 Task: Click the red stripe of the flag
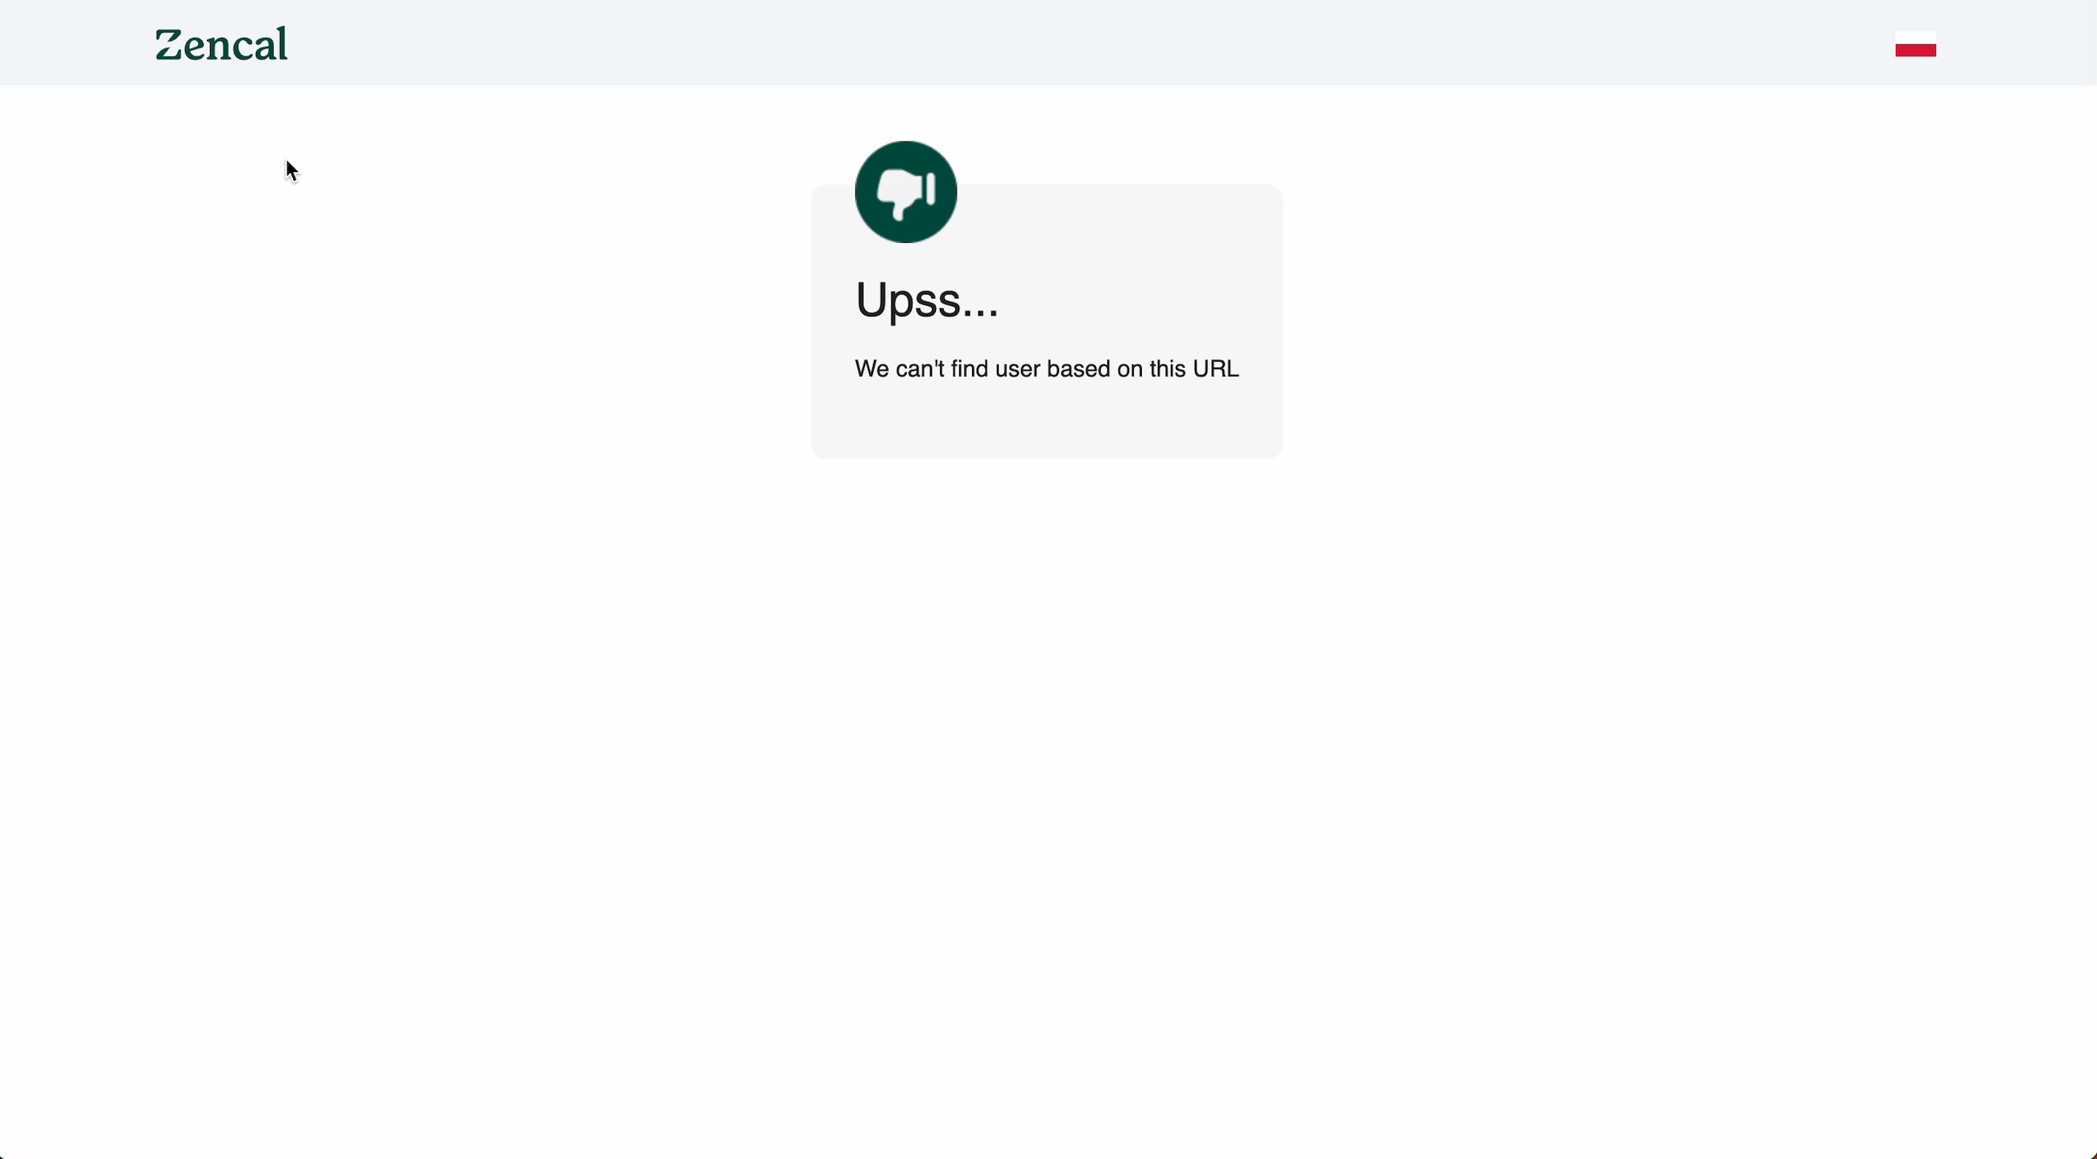[1915, 51]
